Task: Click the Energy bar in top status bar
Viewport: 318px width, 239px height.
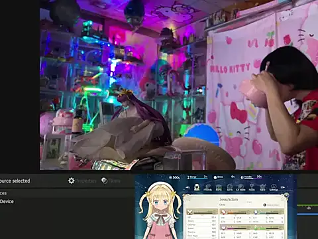Action: [197, 177]
